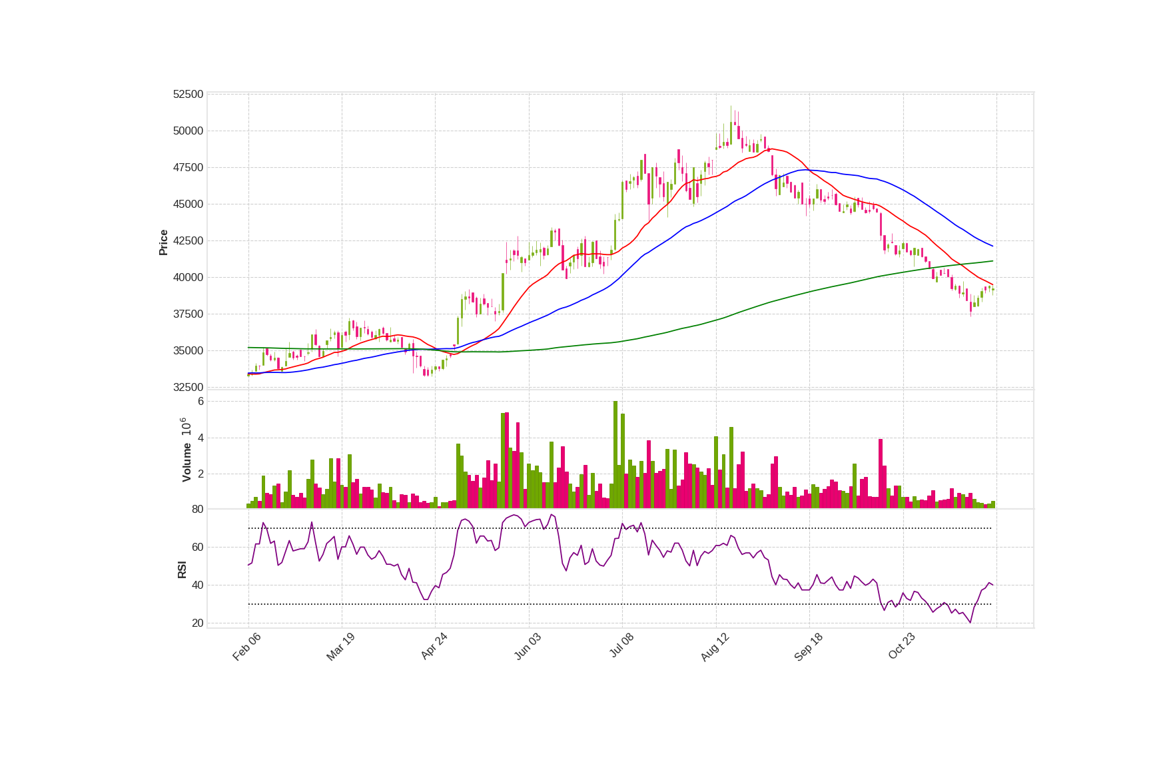1149x766 pixels.
Task: Click the right end of the green moving average
Action: (992, 261)
